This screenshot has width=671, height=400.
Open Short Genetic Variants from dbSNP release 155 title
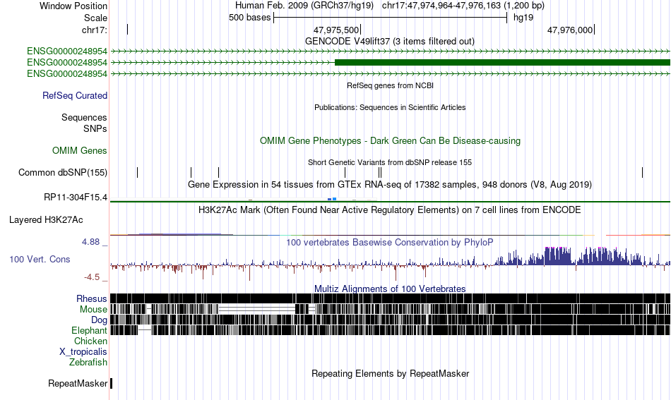click(x=390, y=162)
